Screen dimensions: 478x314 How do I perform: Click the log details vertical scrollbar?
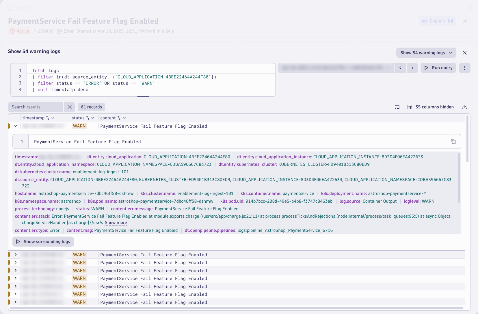459,178
